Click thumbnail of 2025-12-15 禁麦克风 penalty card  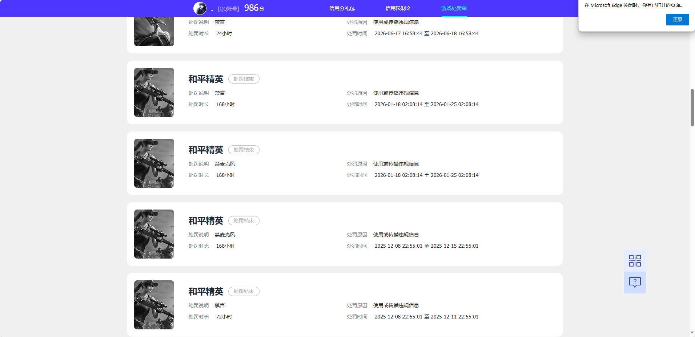pos(154,234)
